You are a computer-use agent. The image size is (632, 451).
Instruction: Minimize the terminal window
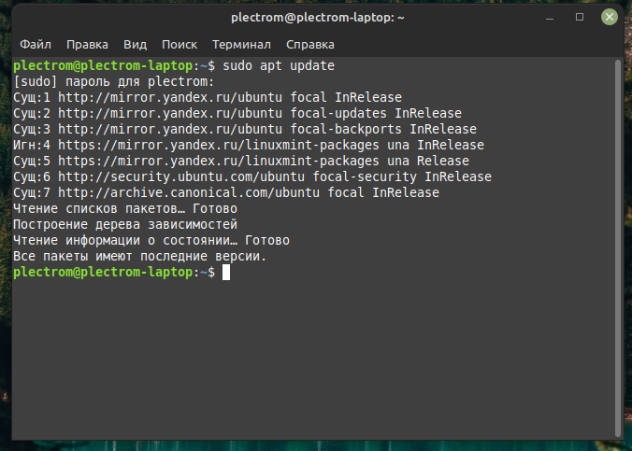pos(550,18)
